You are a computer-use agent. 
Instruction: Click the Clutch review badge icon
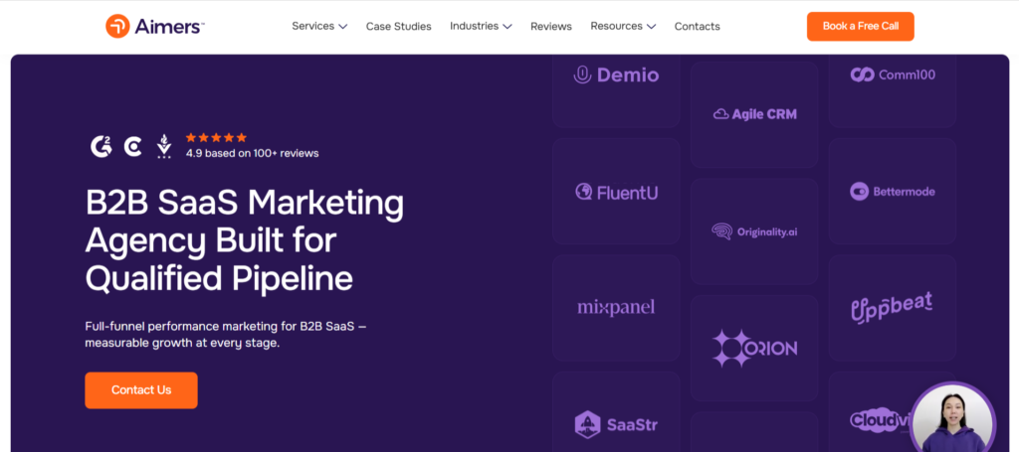[133, 147]
